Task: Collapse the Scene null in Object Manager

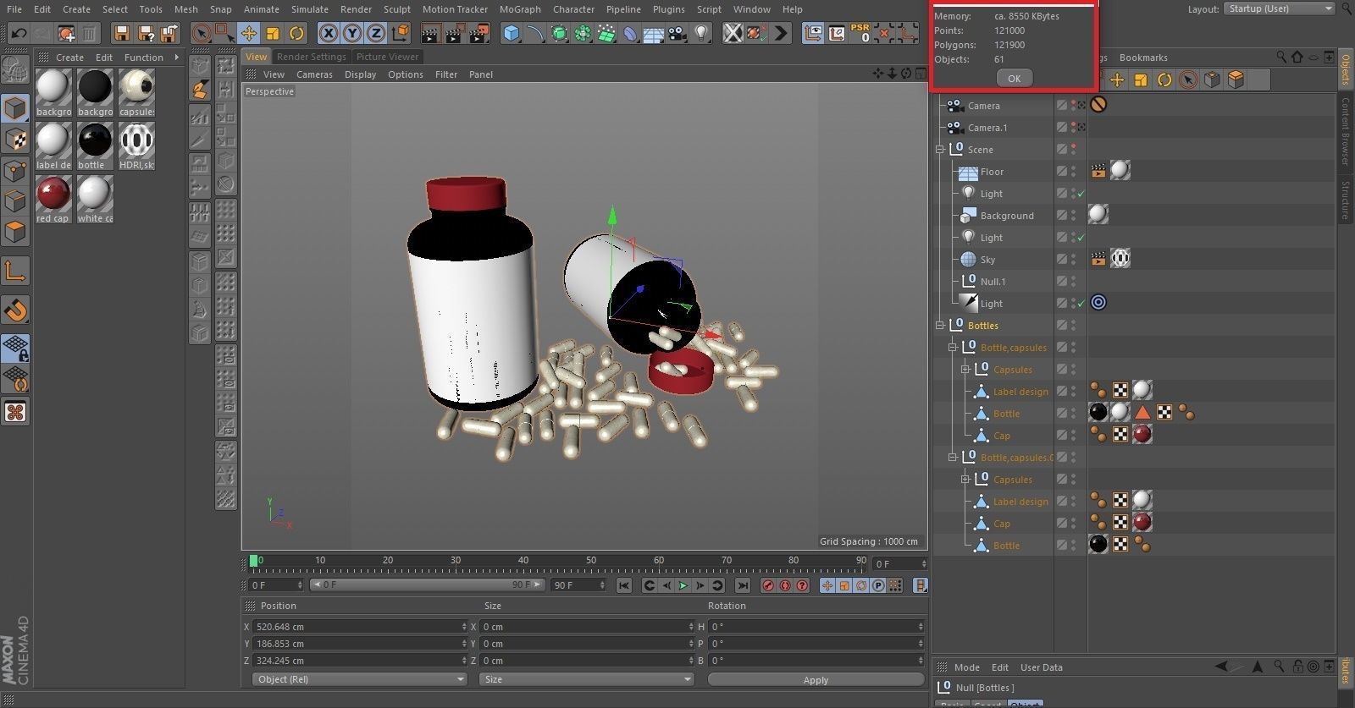Action: point(940,150)
